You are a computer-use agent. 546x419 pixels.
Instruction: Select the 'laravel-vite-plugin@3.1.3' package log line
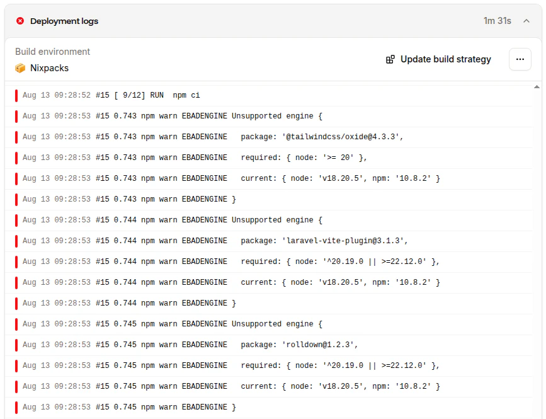click(268, 241)
